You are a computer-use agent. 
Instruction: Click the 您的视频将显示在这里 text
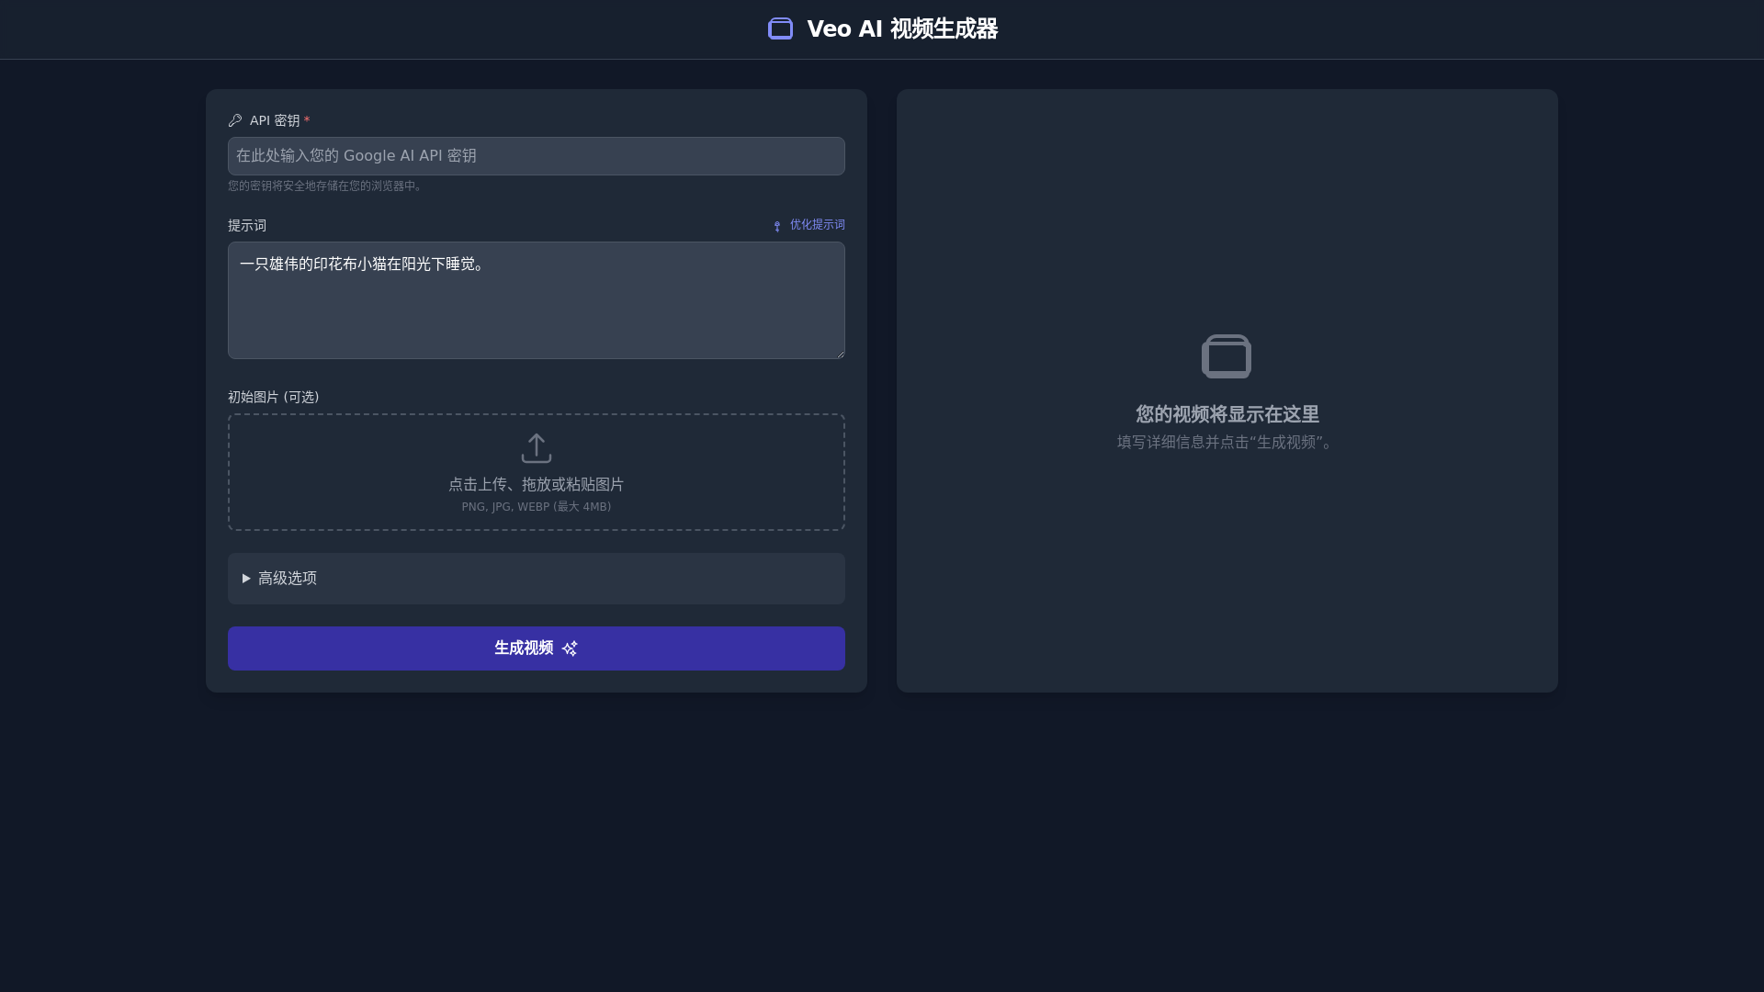1227,414
